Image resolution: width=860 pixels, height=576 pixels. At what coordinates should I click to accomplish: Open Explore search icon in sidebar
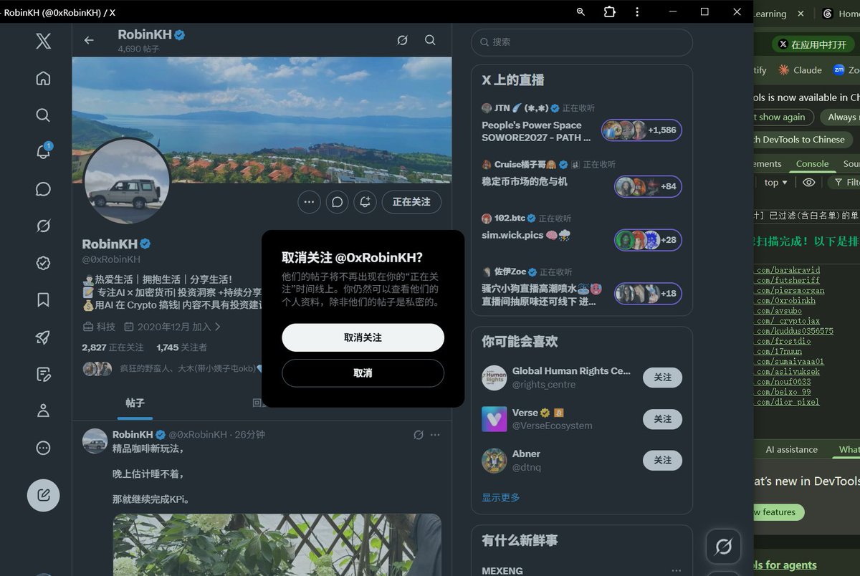pyautogui.click(x=43, y=115)
